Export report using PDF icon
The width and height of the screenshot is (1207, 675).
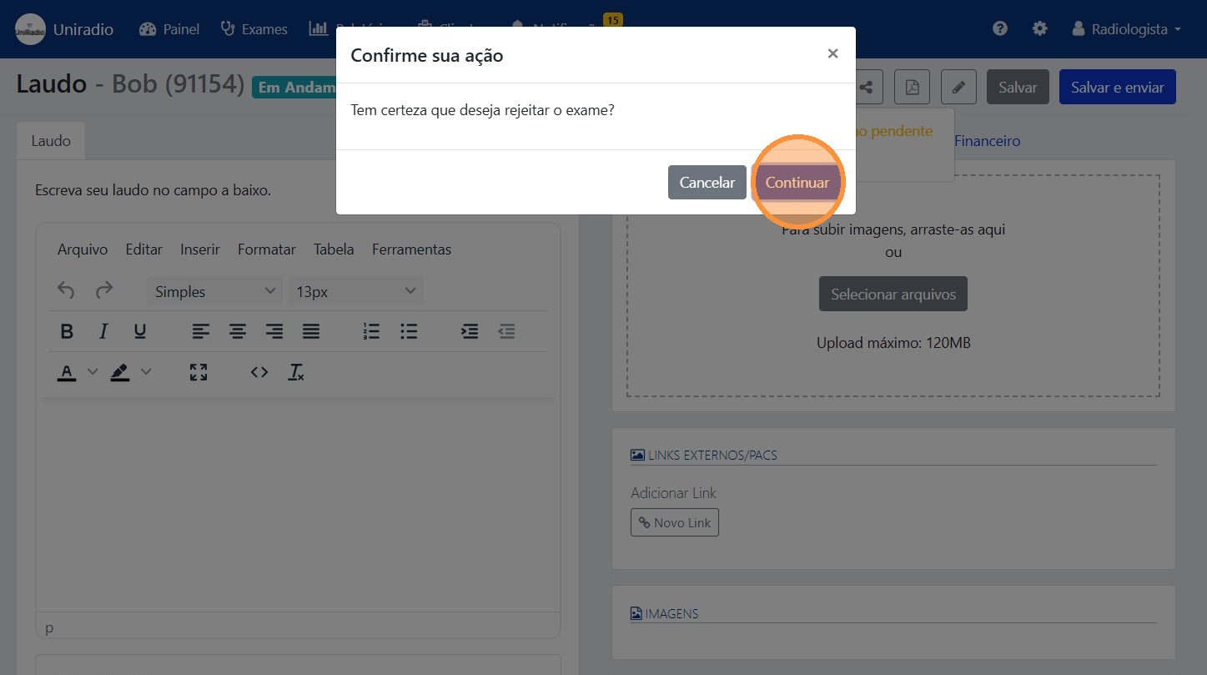[912, 87]
